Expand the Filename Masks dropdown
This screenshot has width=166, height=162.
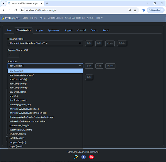45,43
